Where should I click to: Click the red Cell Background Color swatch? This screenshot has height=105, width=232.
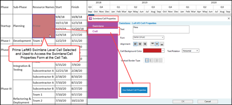(152, 50)
